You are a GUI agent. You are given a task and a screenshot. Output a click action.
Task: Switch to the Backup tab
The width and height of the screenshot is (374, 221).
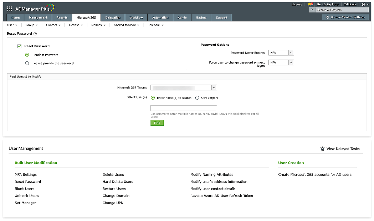201,17
